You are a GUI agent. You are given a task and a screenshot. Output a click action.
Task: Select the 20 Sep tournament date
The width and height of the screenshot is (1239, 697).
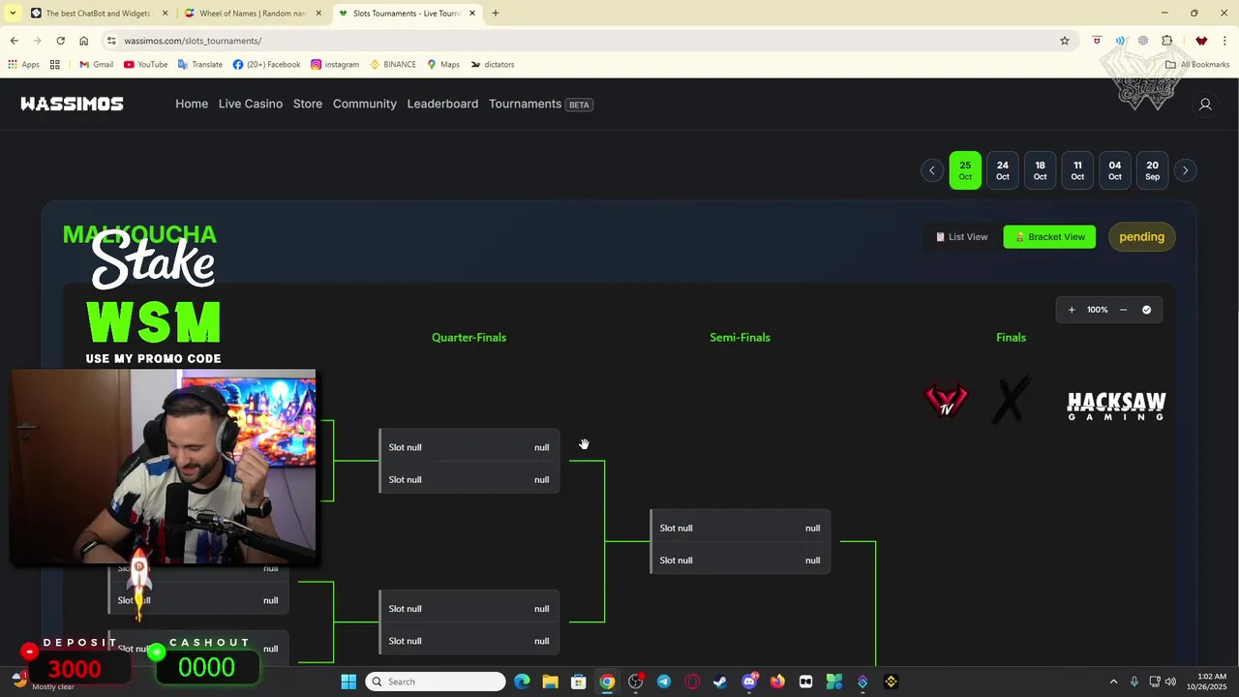pos(1152,170)
